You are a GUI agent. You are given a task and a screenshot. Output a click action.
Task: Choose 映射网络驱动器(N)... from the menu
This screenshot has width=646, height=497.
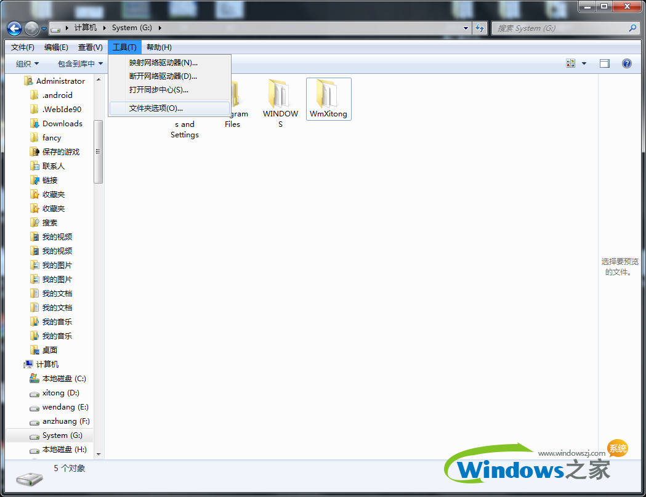(x=163, y=62)
